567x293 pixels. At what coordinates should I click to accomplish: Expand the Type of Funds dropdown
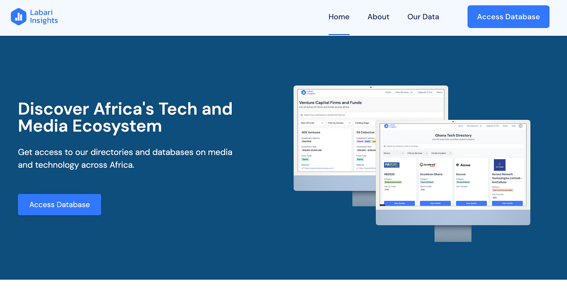[x=312, y=123]
